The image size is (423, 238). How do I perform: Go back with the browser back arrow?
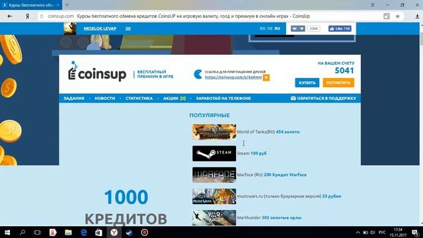point(10,16)
